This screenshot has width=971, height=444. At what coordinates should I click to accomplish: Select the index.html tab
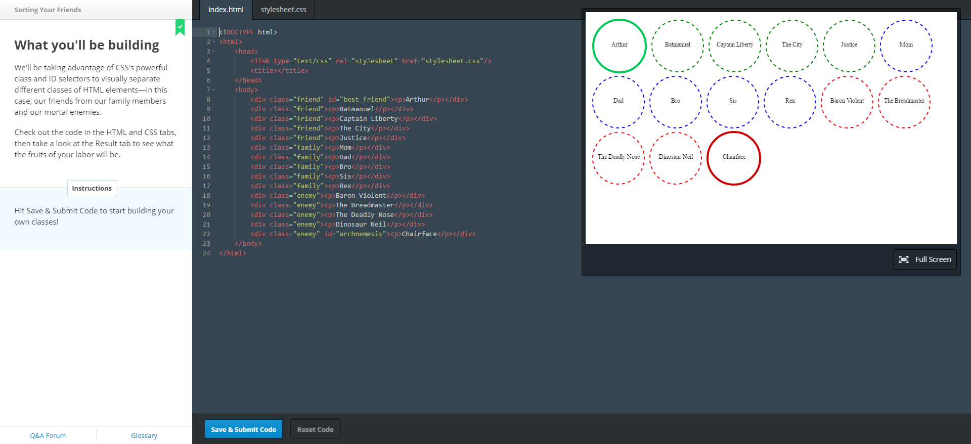click(226, 10)
